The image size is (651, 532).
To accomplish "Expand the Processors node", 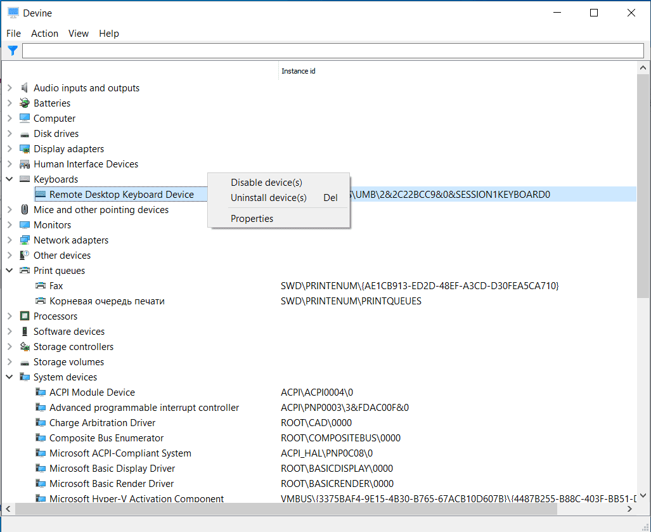I will point(10,316).
